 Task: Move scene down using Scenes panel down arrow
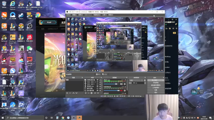(77, 93)
